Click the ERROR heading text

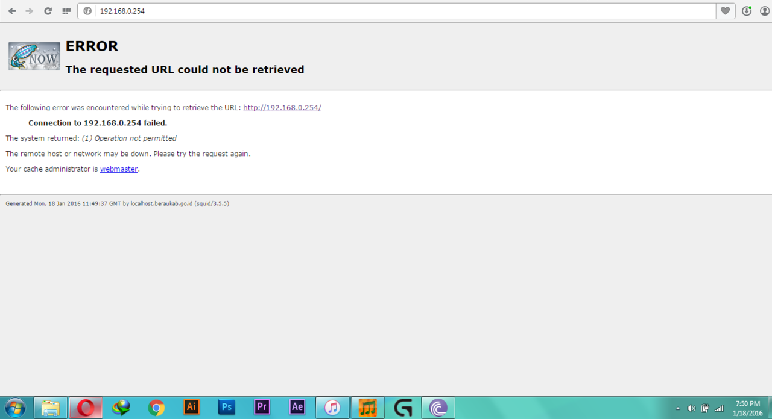point(92,46)
